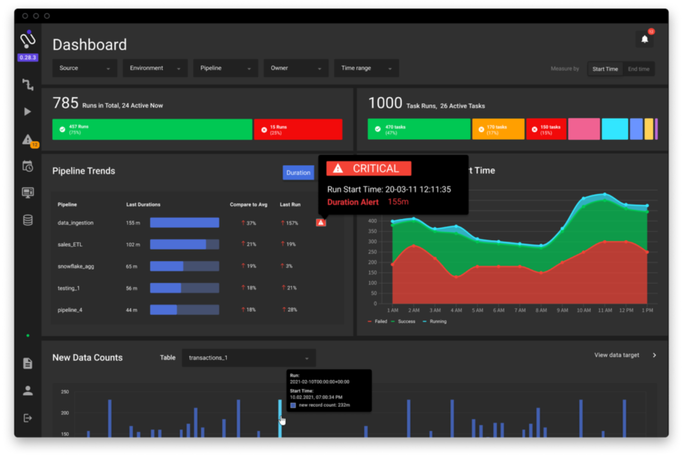Viewport: 684px width, 456px height.
Task: Open the alerts warning icon in sidebar
Action: click(x=28, y=140)
